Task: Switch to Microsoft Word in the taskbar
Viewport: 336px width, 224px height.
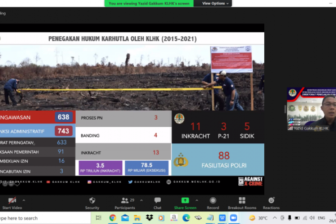Action: coord(222,218)
